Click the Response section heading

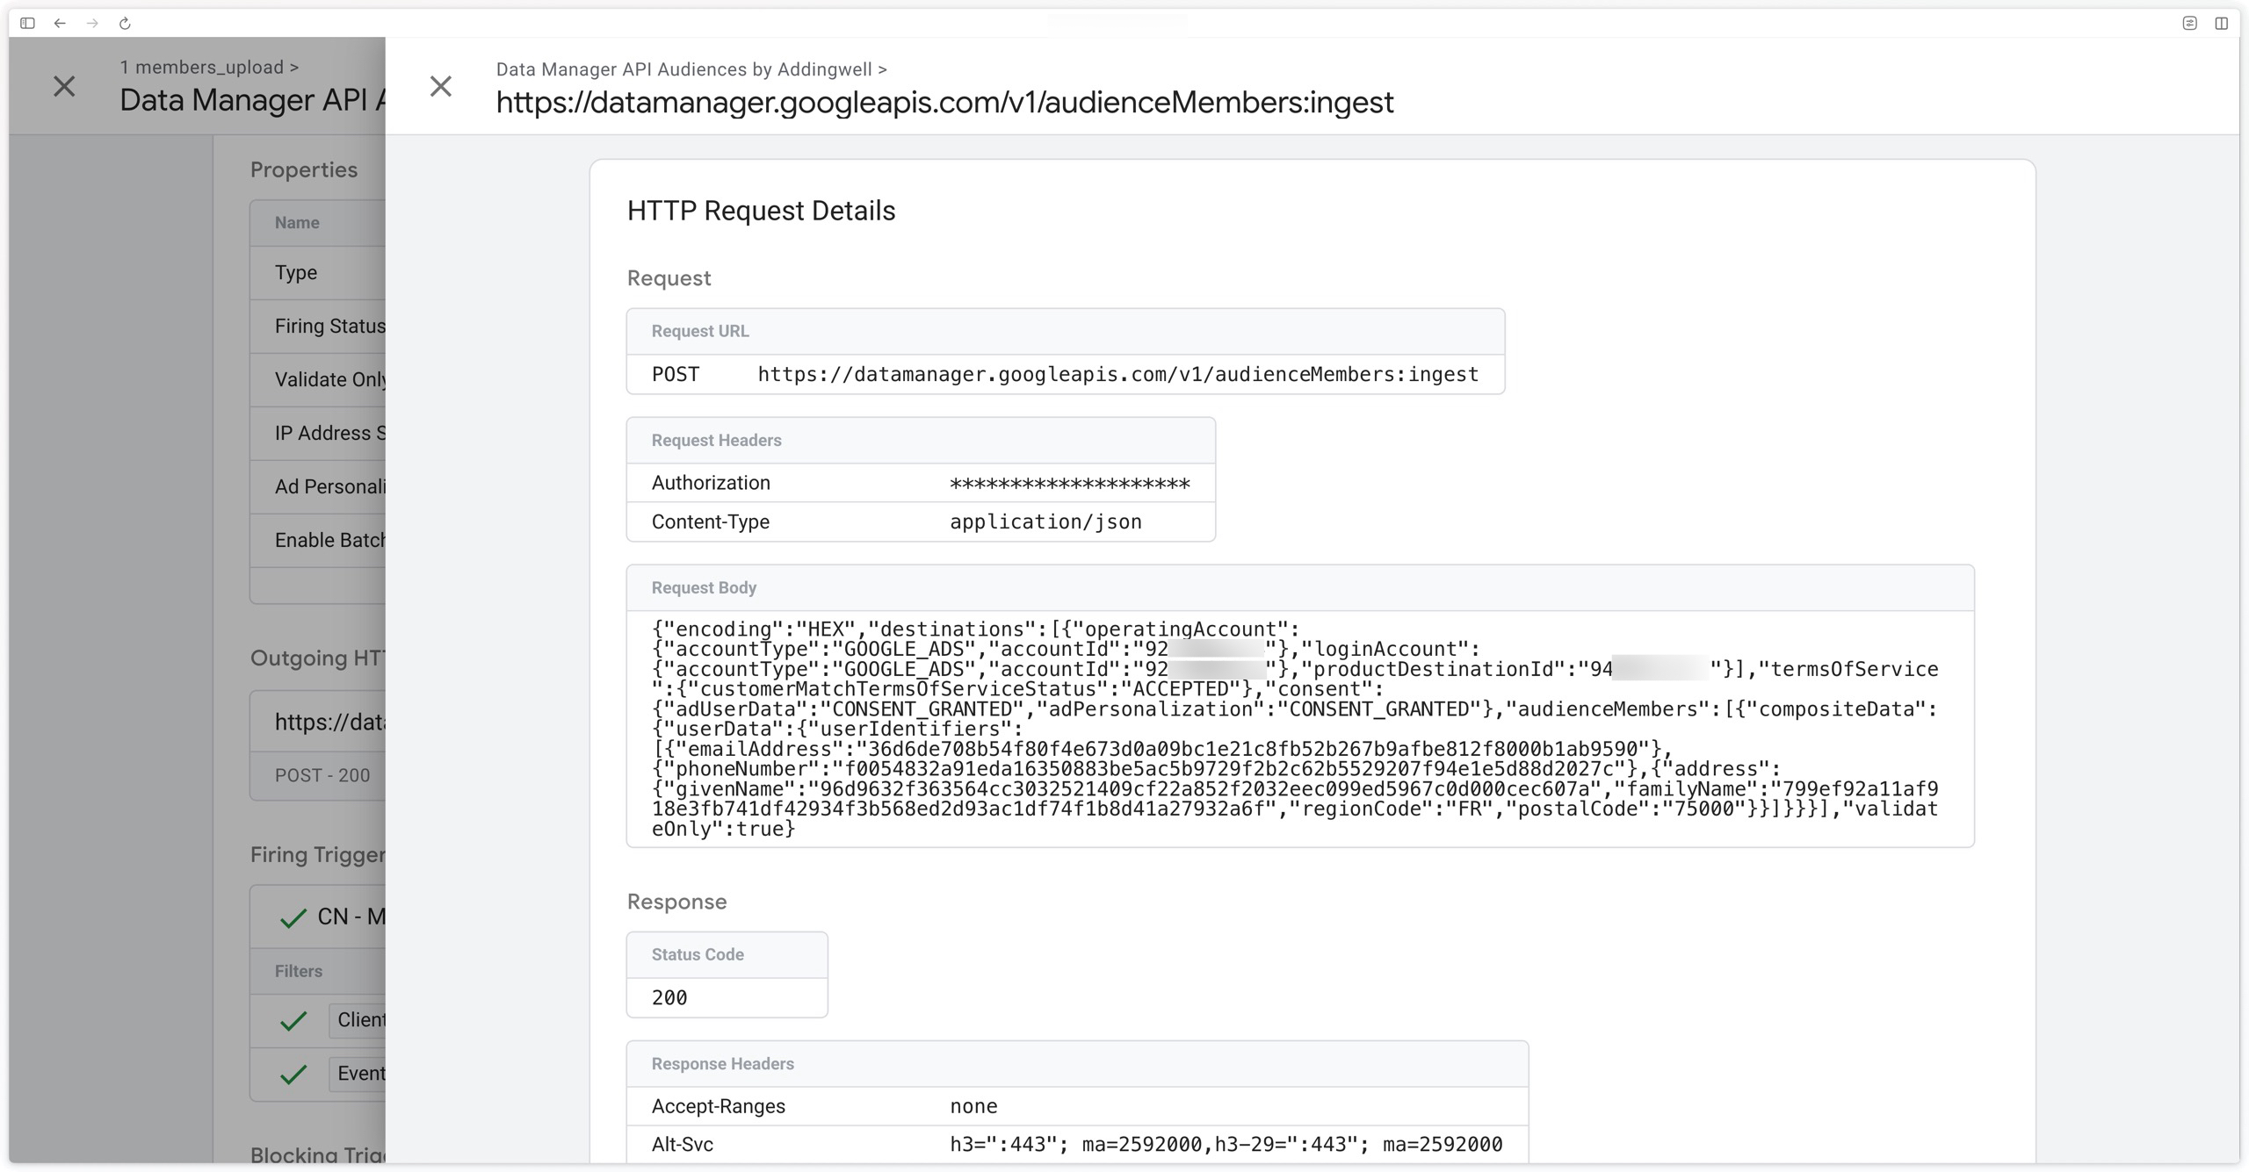coord(676,902)
